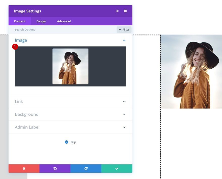Expand the Background section
The width and height of the screenshot is (222, 179).
[124, 114]
